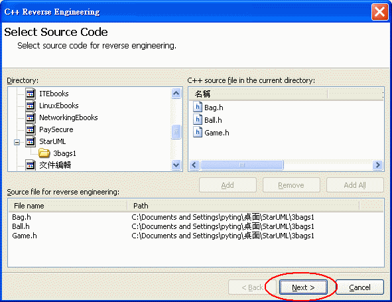
Task: Sort by the 名稱 column header
Action: [x=258, y=94]
